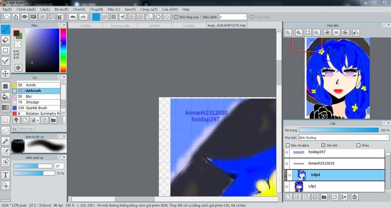Turn on radial snap guide
391x208 pixels.
click(x=131, y=17)
